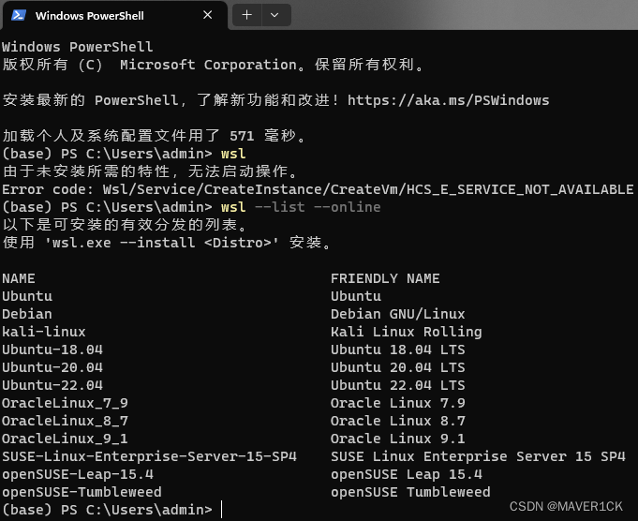
Task: Click 'Oracle Linux 9.1' friendly name
Action: (397, 439)
